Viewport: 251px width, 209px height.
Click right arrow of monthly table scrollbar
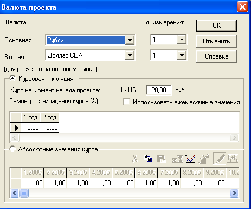coord(234,193)
